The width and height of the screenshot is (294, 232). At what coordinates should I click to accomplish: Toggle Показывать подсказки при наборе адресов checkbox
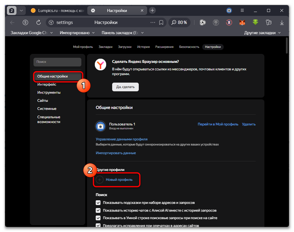tap(98, 203)
